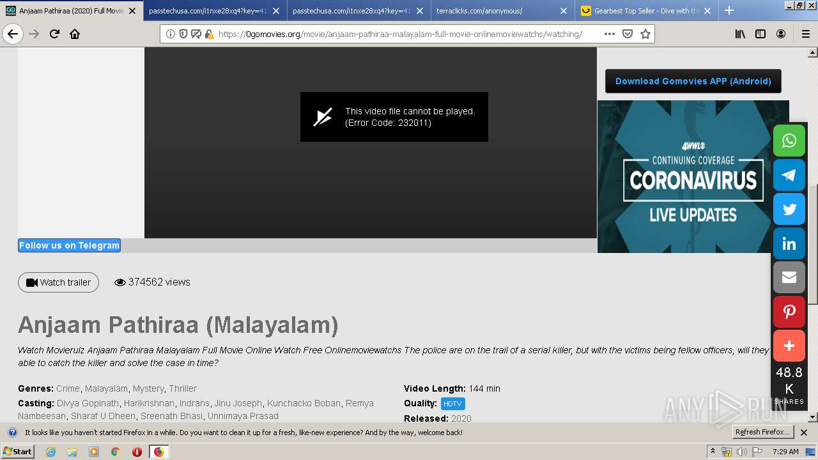The height and width of the screenshot is (460, 818).
Task: Switch to second passtechusa.com tab
Action: tap(359, 11)
